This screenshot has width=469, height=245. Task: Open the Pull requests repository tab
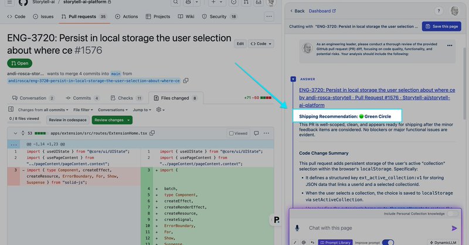[x=84, y=17]
